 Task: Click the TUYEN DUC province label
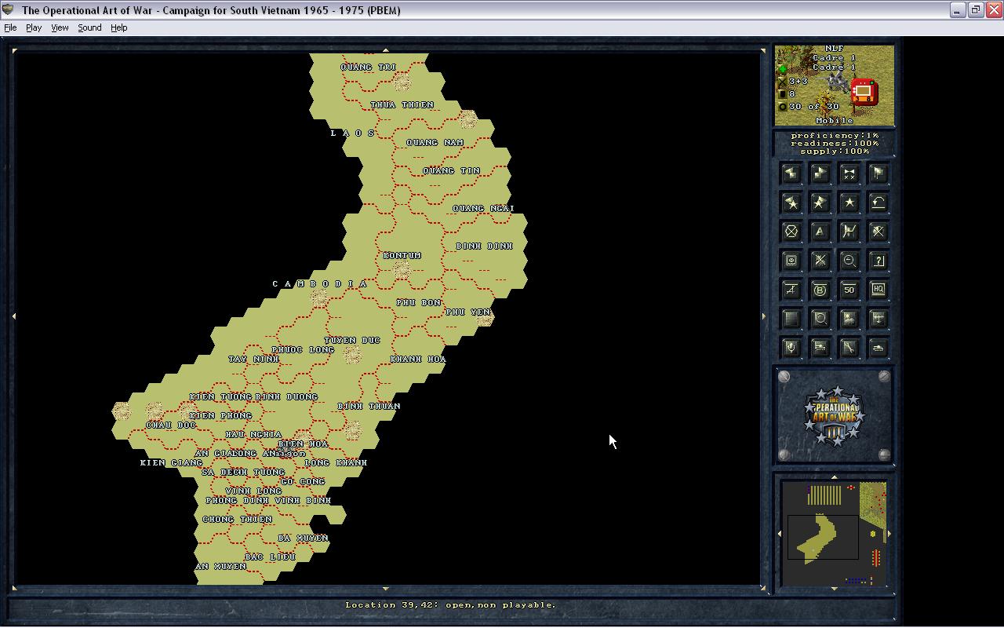click(352, 340)
